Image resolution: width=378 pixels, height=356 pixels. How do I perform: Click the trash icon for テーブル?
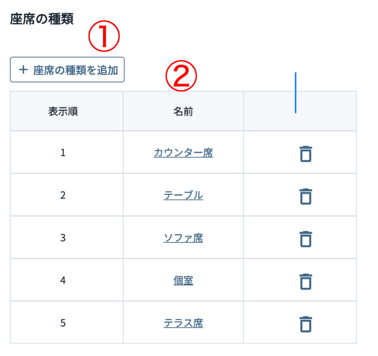(305, 197)
